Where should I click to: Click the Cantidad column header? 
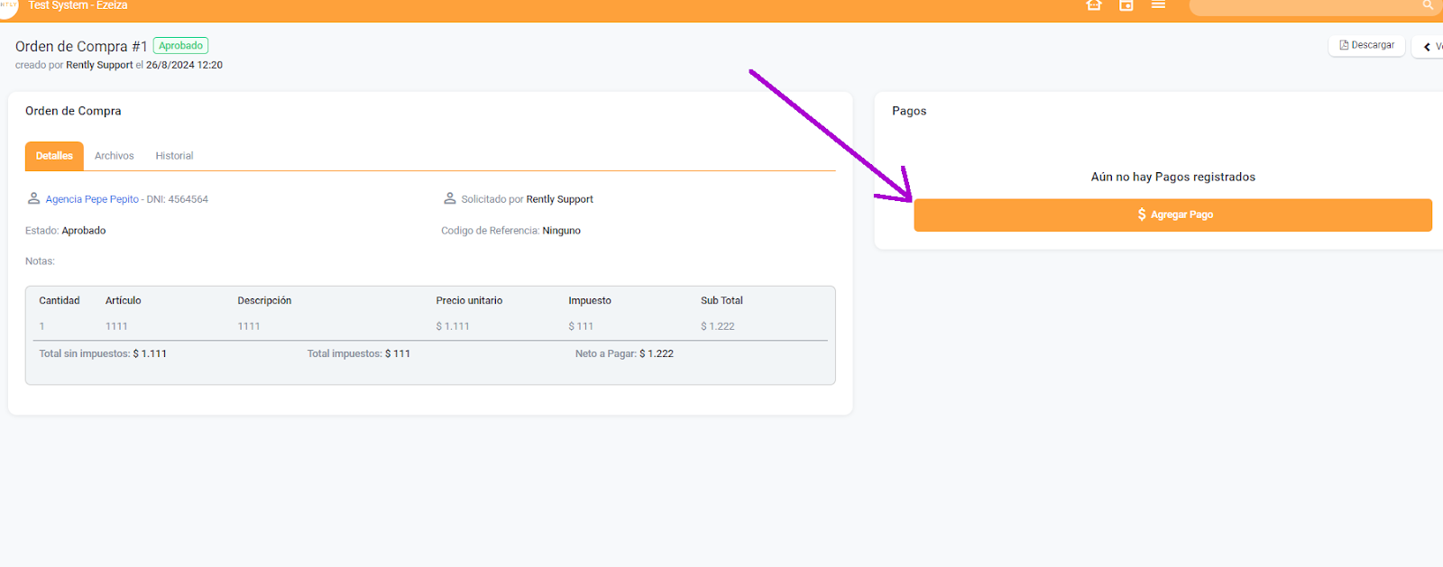60,301
